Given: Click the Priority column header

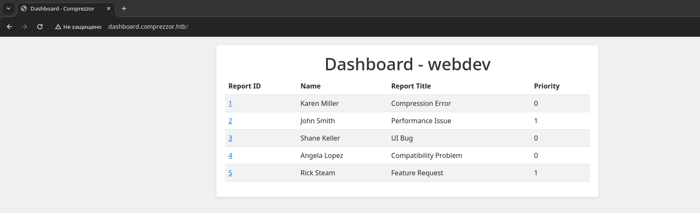Looking at the screenshot, I should 547,86.
